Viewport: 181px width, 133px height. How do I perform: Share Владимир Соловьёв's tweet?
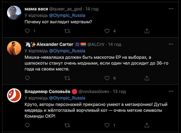(x=147, y=125)
